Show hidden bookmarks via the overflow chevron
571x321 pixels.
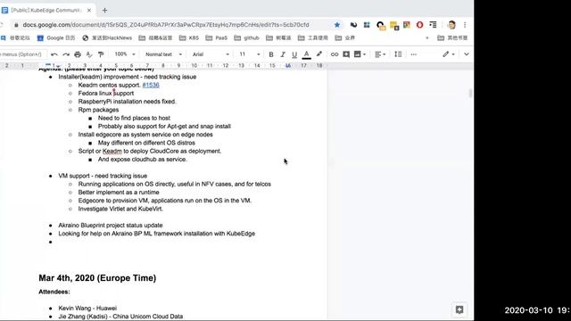426,37
